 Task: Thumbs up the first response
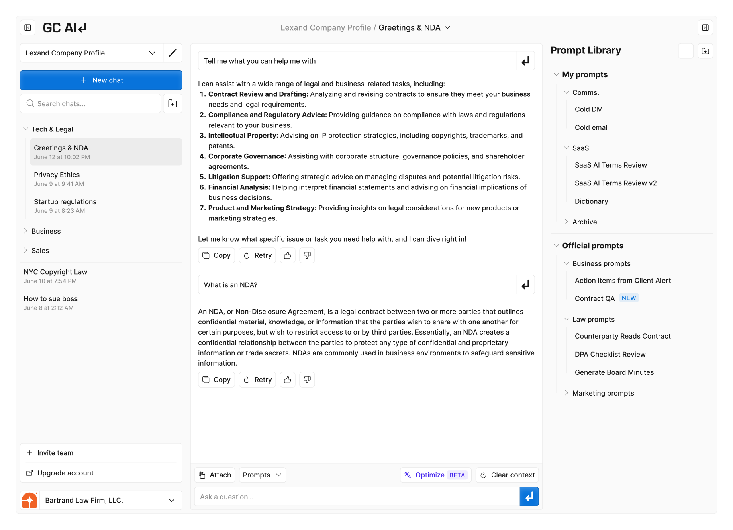(288, 255)
